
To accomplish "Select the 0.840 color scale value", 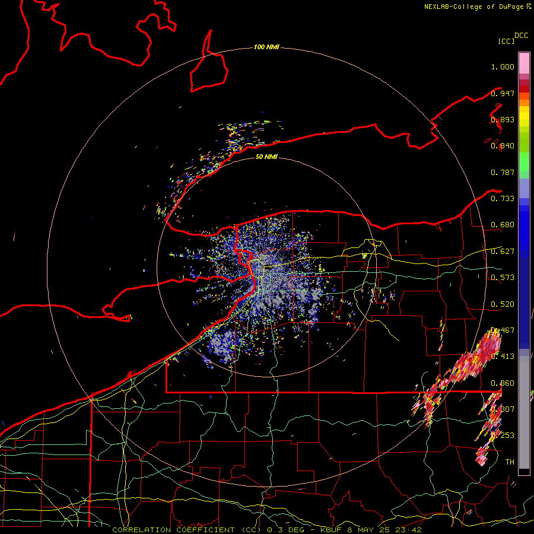I will (503, 146).
